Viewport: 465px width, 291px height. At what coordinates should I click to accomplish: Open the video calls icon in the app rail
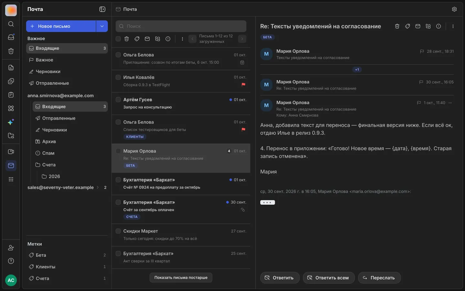(x=11, y=152)
